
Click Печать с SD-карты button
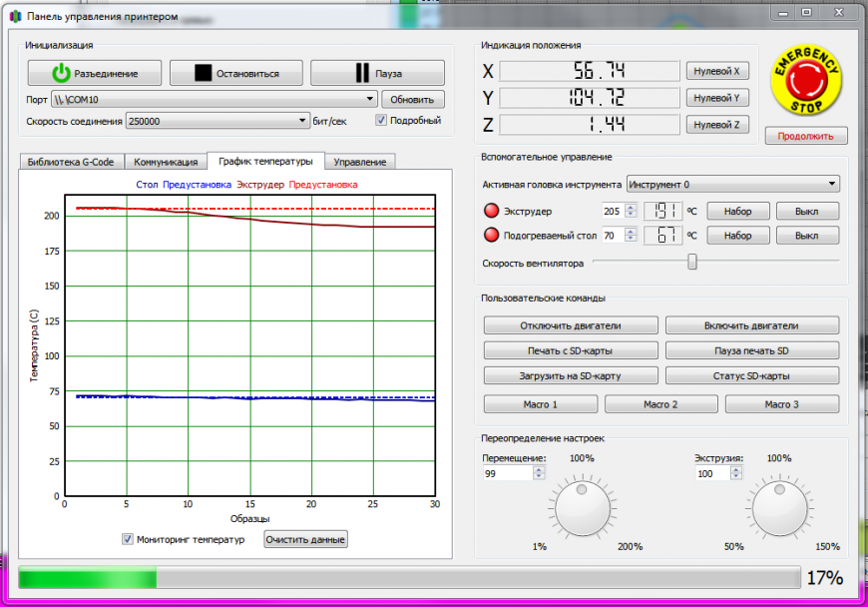(571, 350)
